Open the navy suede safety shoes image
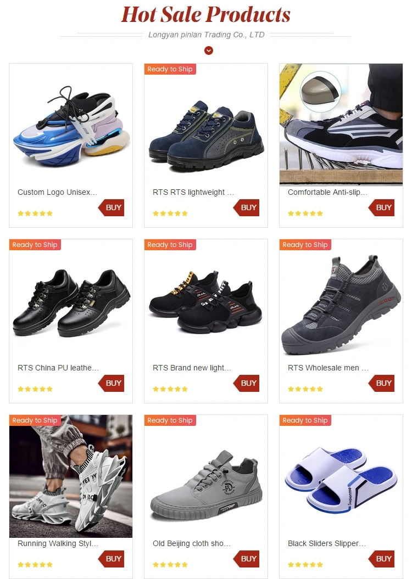This screenshot has width=412, height=579. pos(206,125)
